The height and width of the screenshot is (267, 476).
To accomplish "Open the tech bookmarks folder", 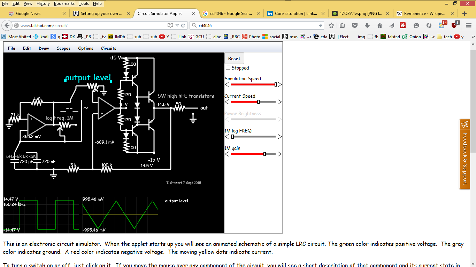I will [444, 37].
